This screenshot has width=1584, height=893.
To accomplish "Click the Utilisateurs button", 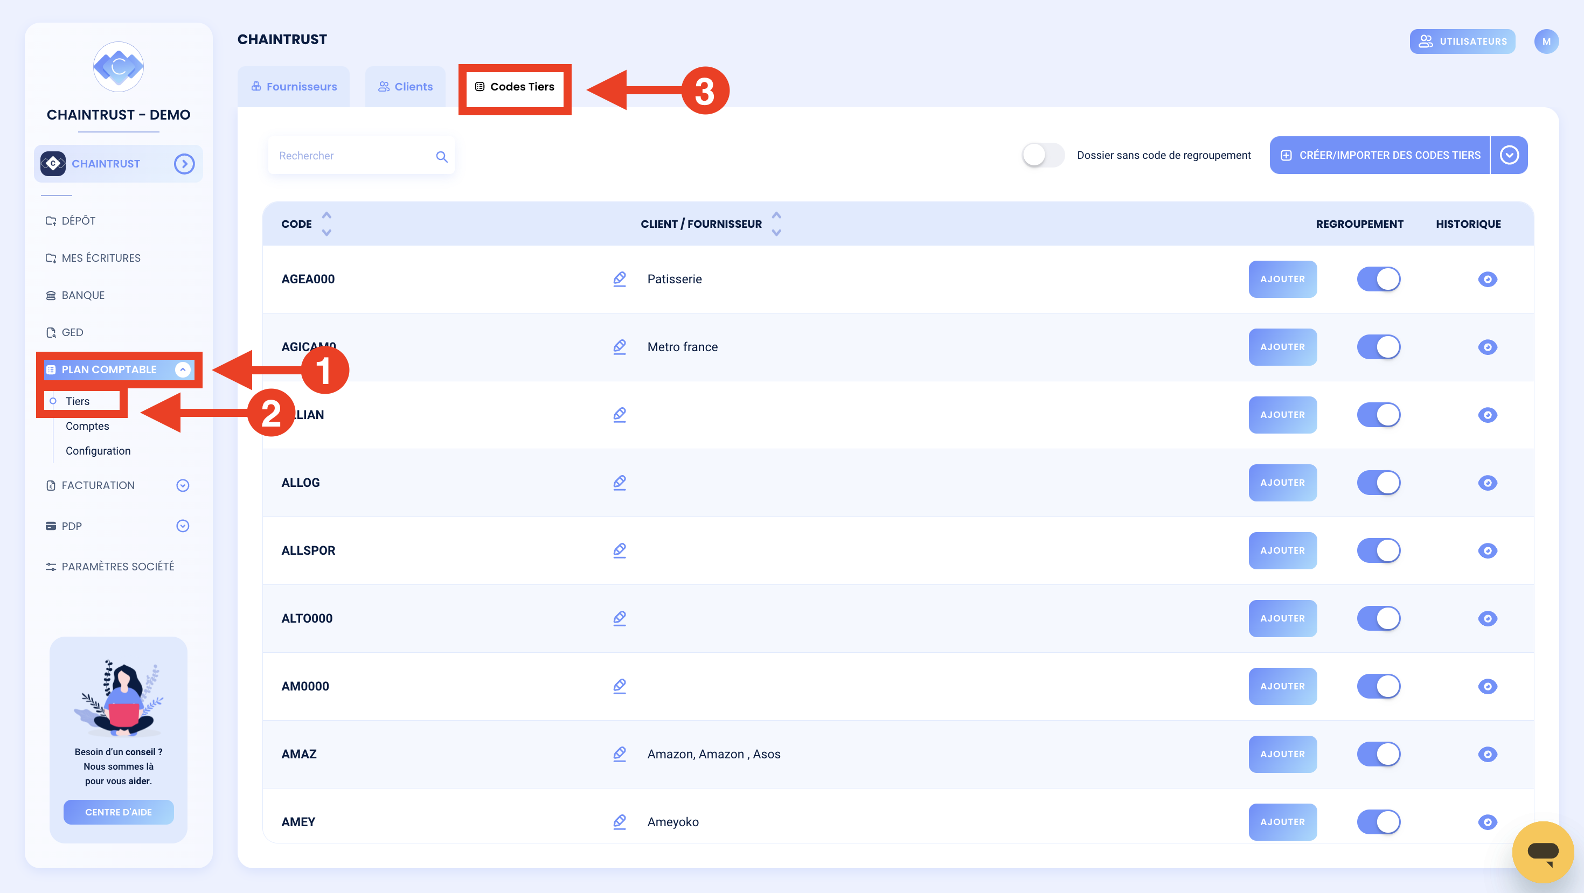I will [1462, 41].
